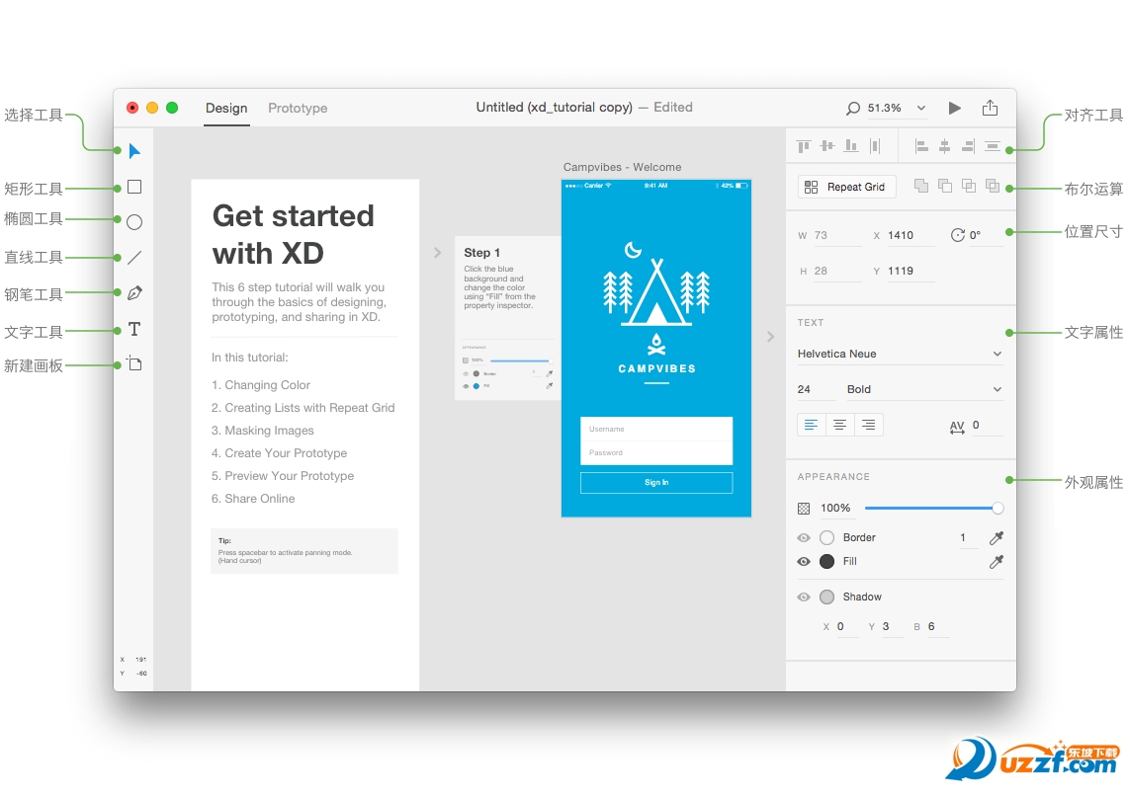The image size is (1127, 797).
Task: Click chevron right of Campvibes artboard
Action: (770, 336)
